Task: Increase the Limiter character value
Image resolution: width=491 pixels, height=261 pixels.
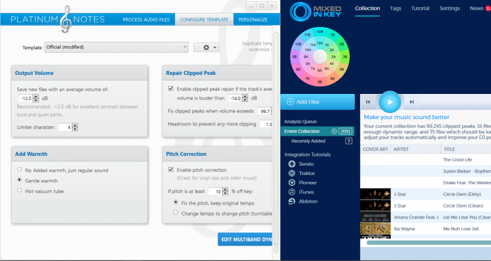Action: point(75,125)
